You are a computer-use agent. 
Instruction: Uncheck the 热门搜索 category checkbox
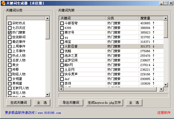[x=10, y=32]
